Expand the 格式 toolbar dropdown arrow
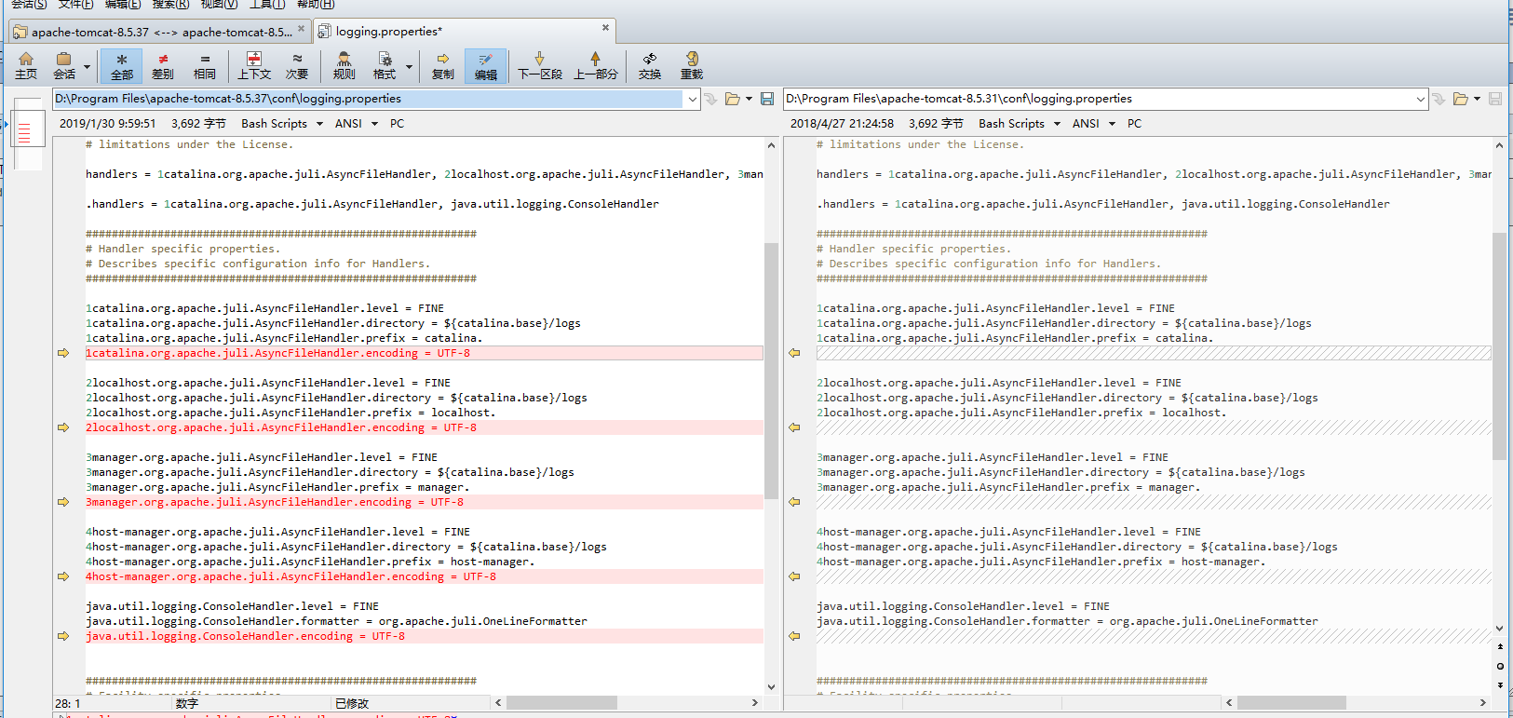 pos(409,67)
